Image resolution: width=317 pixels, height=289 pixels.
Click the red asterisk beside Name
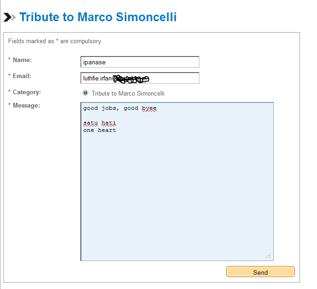(x=9, y=60)
